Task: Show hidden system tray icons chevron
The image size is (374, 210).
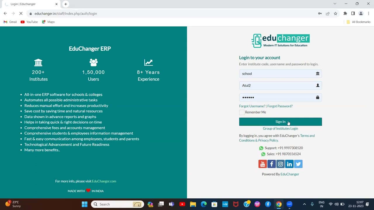Action: (304, 204)
